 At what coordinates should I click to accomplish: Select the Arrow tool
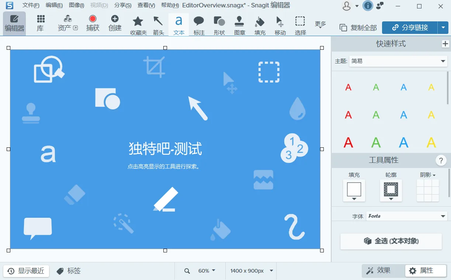pos(158,25)
